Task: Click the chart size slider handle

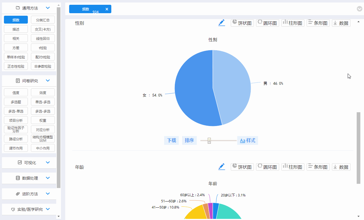Action: point(209,141)
